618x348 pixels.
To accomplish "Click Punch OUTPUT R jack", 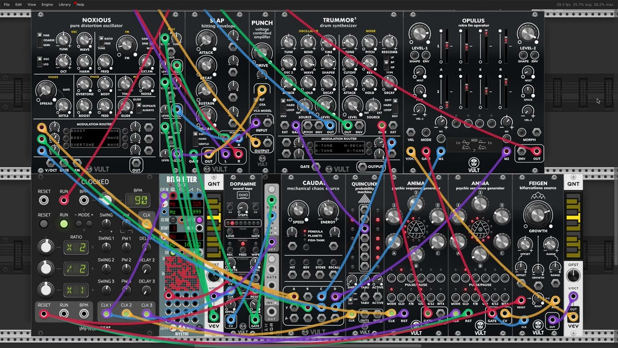I will pos(267,143).
